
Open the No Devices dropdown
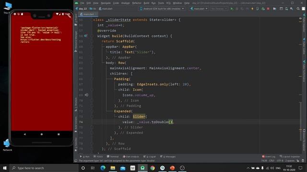click(x=219, y=9)
